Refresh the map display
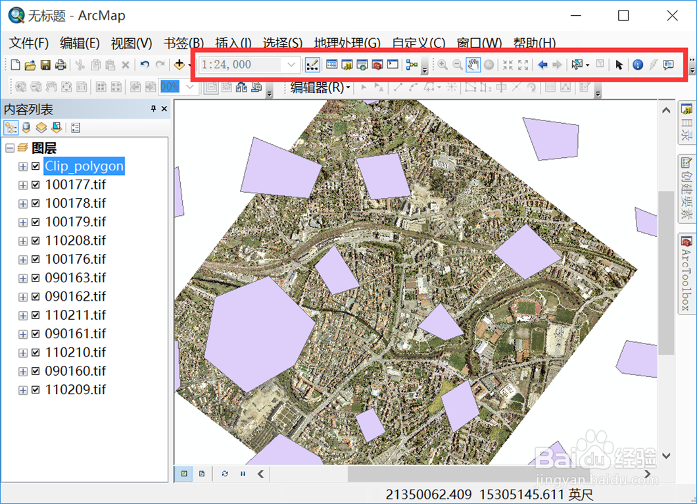This screenshot has height=504, width=697. [225, 474]
